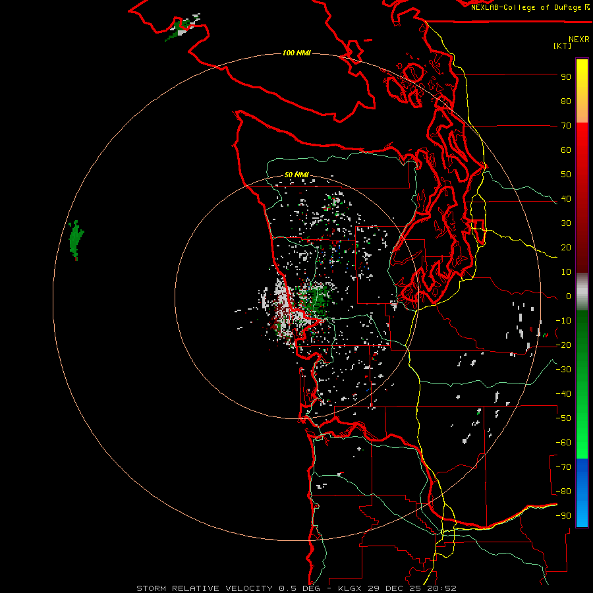Screen dimensions: 593x593
Task: Click the 29 DEC 25 date text
Action: click(x=395, y=588)
